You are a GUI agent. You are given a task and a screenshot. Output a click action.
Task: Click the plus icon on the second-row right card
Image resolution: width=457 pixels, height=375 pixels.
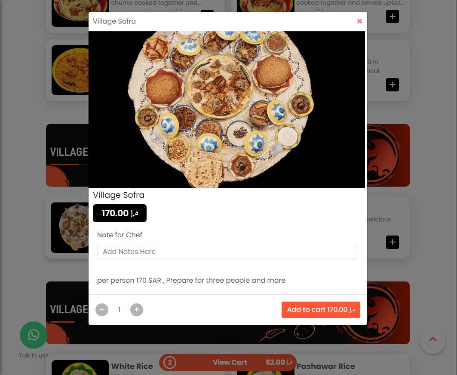pyautogui.click(x=392, y=85)
